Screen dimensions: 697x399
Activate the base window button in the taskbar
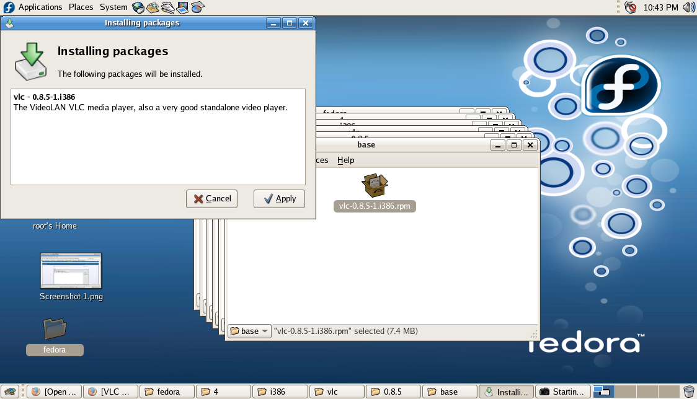450,392
